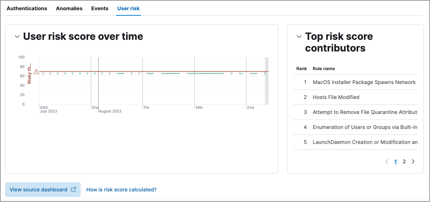Select the Events tab
The width and height of the screenshot is (430, 202).
click(100, 8)
